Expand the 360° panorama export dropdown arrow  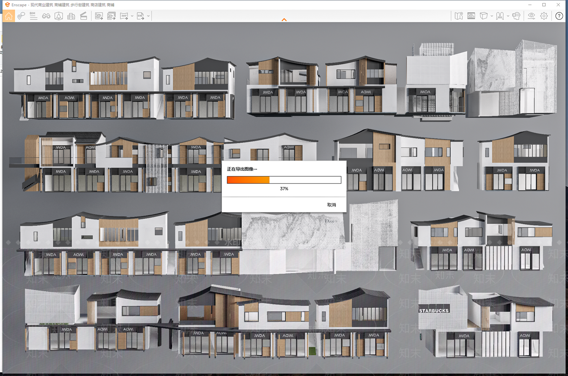132,16
